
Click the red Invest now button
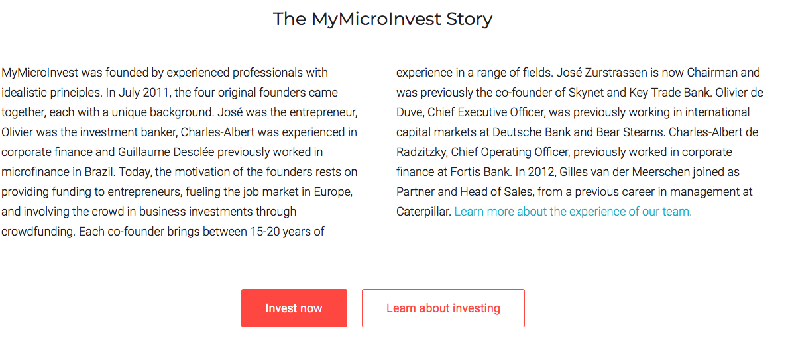(294, 308)
